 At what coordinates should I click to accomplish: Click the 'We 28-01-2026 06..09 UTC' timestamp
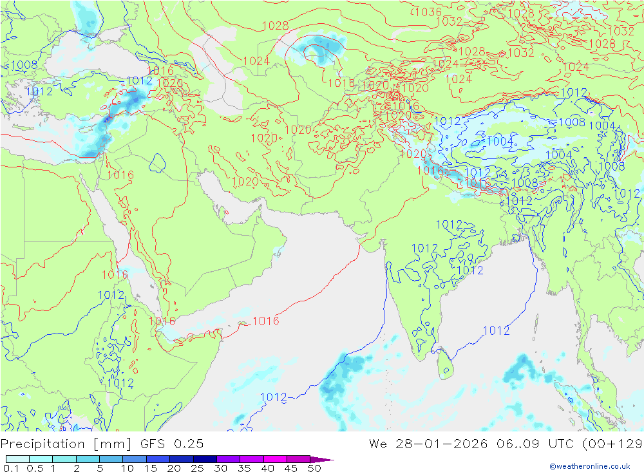pyautogui.click(x=473, y=444)
